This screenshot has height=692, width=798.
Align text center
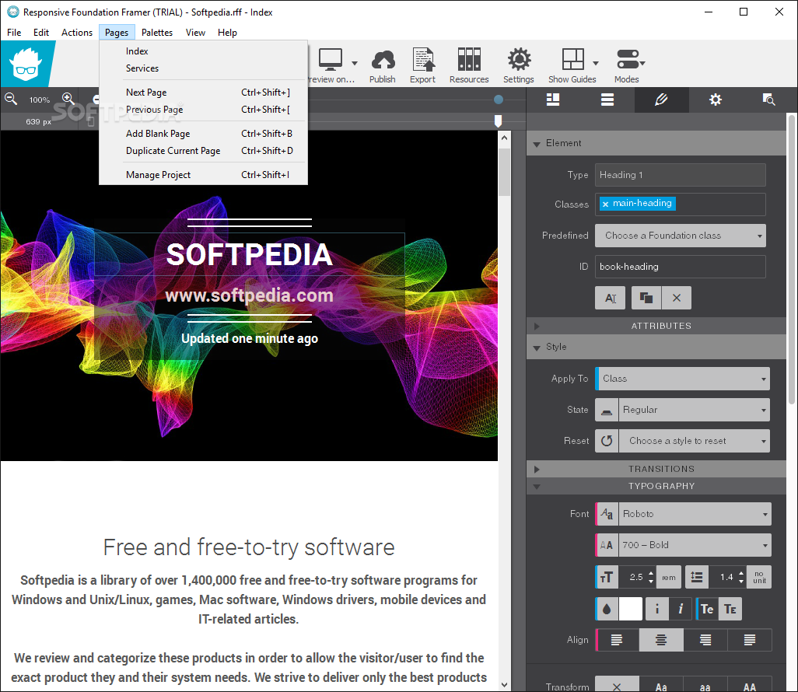(x=661, y=640)
